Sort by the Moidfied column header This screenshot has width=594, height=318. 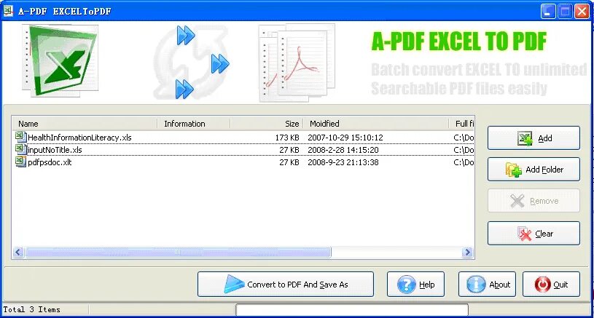[x=376, y=123]
